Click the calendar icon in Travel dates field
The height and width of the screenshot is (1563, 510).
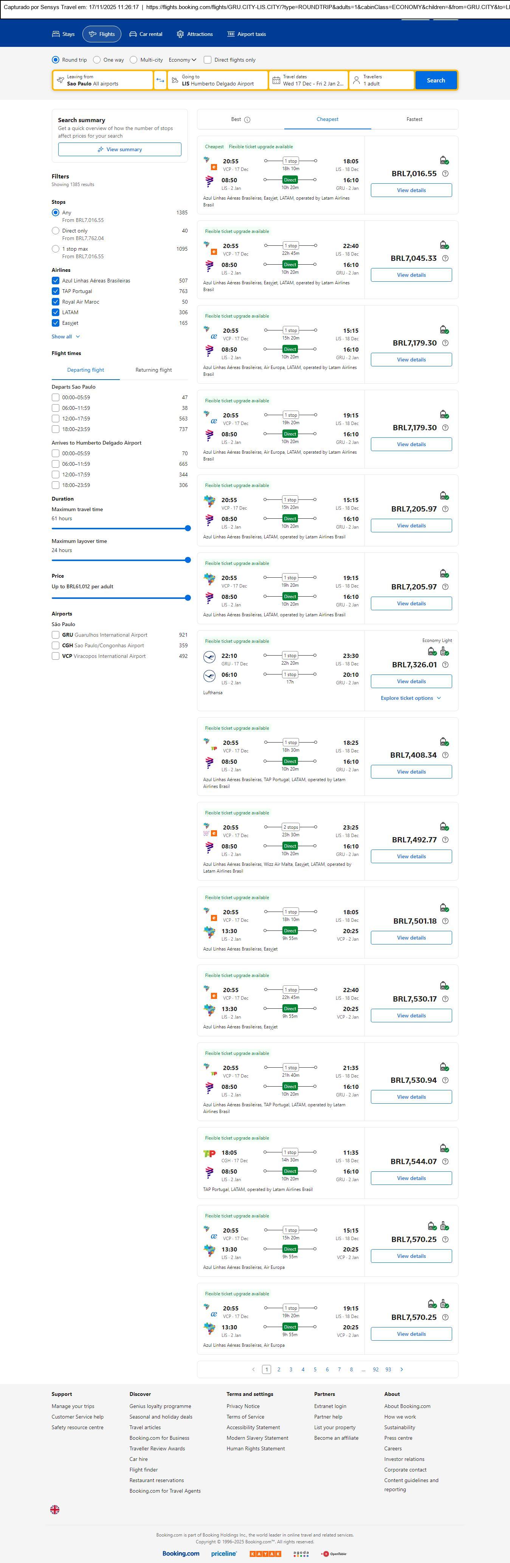pos(276,80)
